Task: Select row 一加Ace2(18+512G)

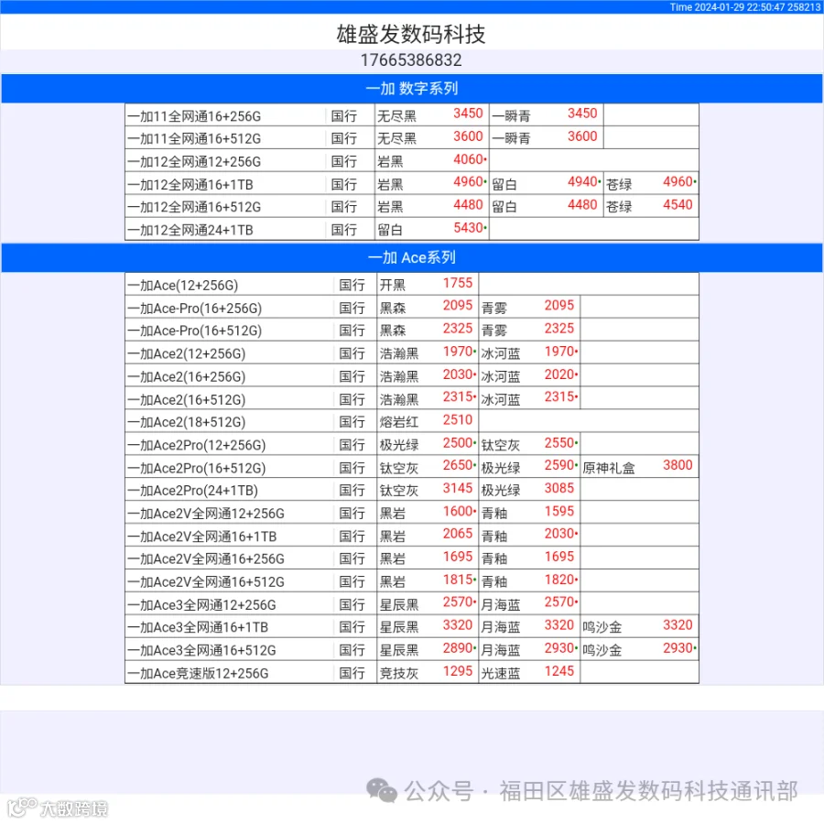Action: tap(412, 421)
